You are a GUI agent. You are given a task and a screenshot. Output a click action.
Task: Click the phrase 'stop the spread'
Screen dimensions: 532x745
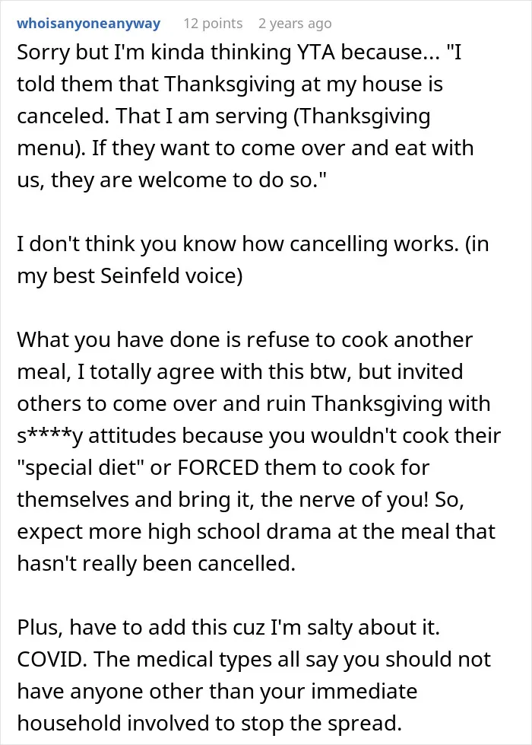click(x=318, y=724)
